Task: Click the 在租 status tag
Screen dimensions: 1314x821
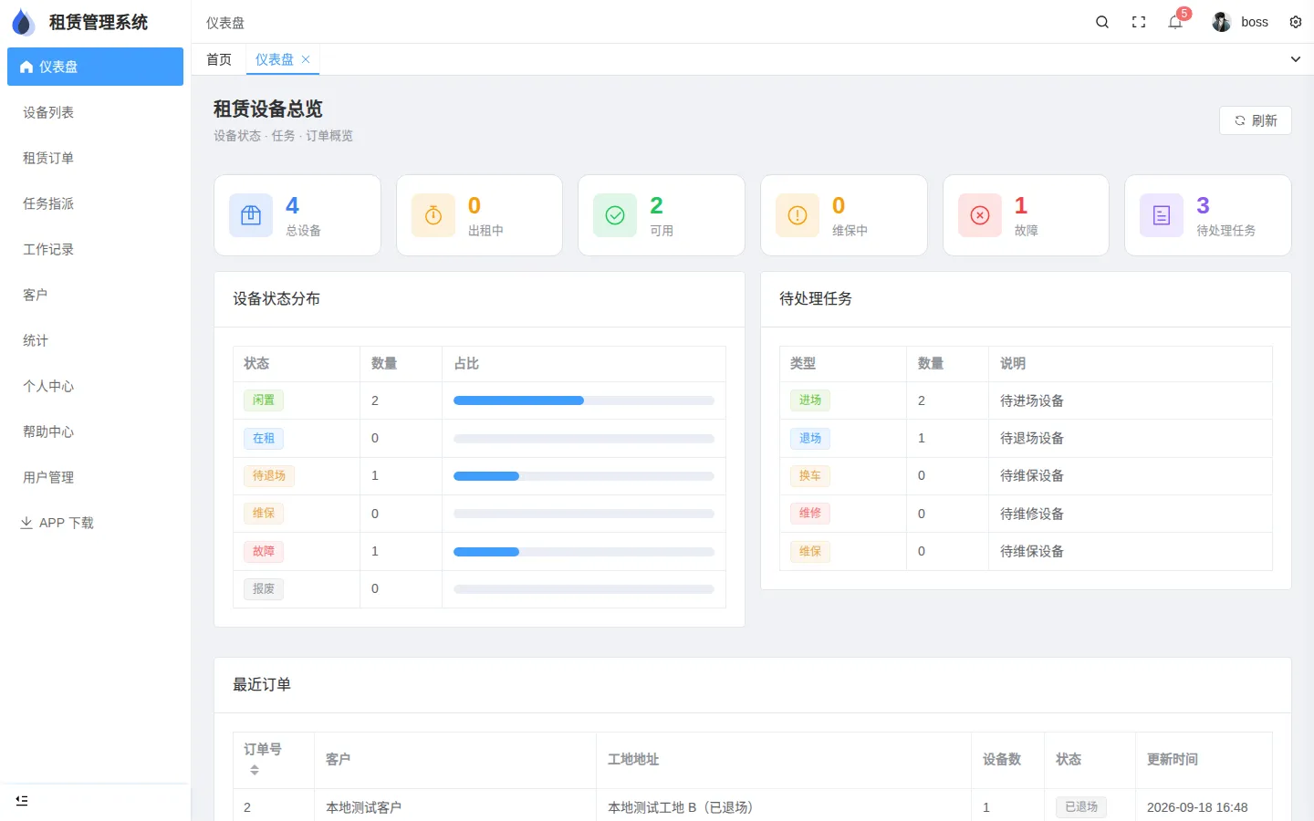Action: point(264,439)
